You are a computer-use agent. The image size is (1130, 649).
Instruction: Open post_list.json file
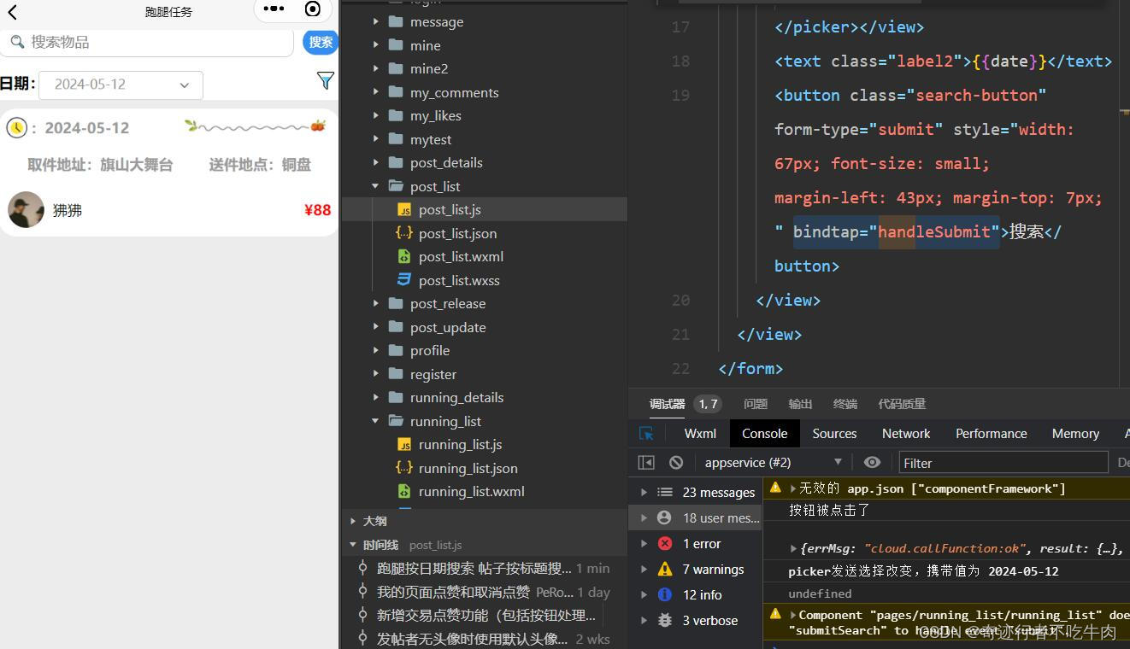[457, 233]
